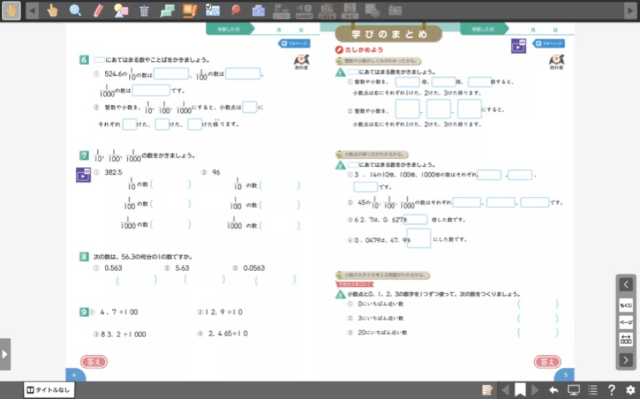This screenshot has width=640, height=399.
Task: Open the shapes stamp tool
Action: pos(121,10)
